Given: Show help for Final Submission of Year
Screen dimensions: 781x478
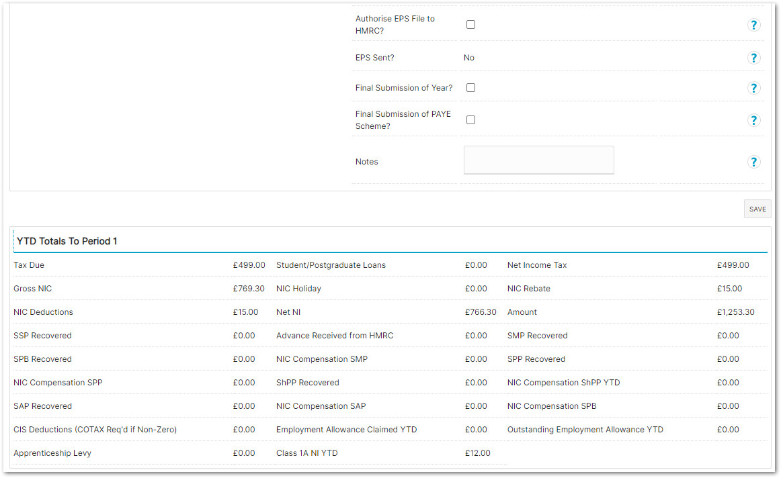Looking at the screenshot, I should tap(753, 88).
